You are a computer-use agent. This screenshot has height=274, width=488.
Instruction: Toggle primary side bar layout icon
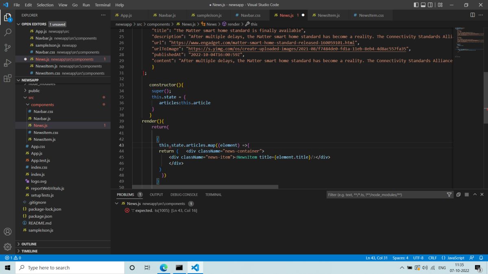click(x=416, y=5)
